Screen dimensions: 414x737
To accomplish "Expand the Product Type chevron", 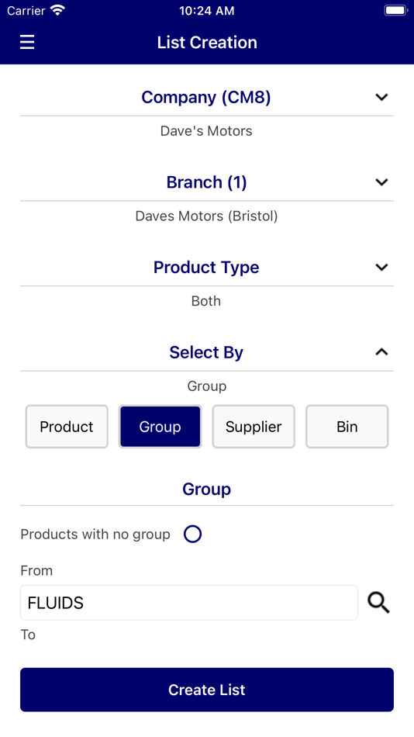I will 381,268.
